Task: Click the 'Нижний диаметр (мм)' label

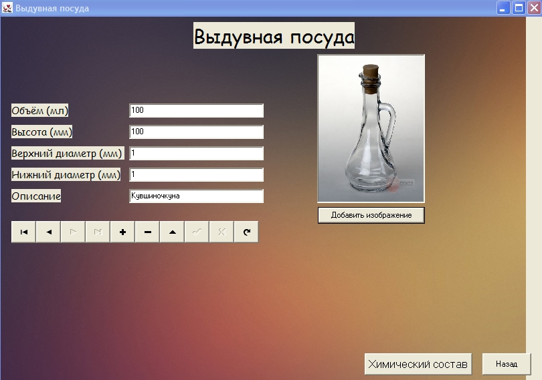Action: click(x=66, y=175)
